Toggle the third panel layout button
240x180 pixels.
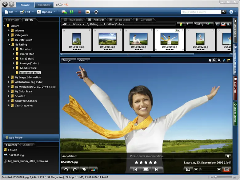click(x=229, y=24)
